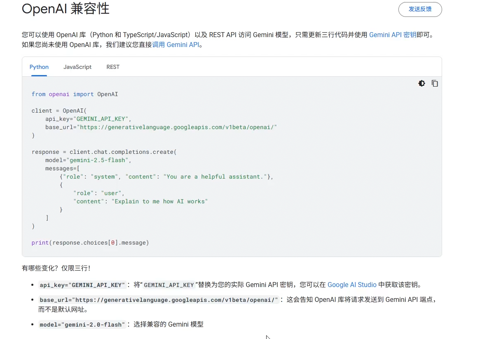Click the base_url code line in sample
480x339 pixels.
(x=161, y=127)
